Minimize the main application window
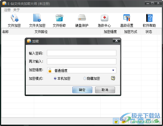 (x=147, y=3)
